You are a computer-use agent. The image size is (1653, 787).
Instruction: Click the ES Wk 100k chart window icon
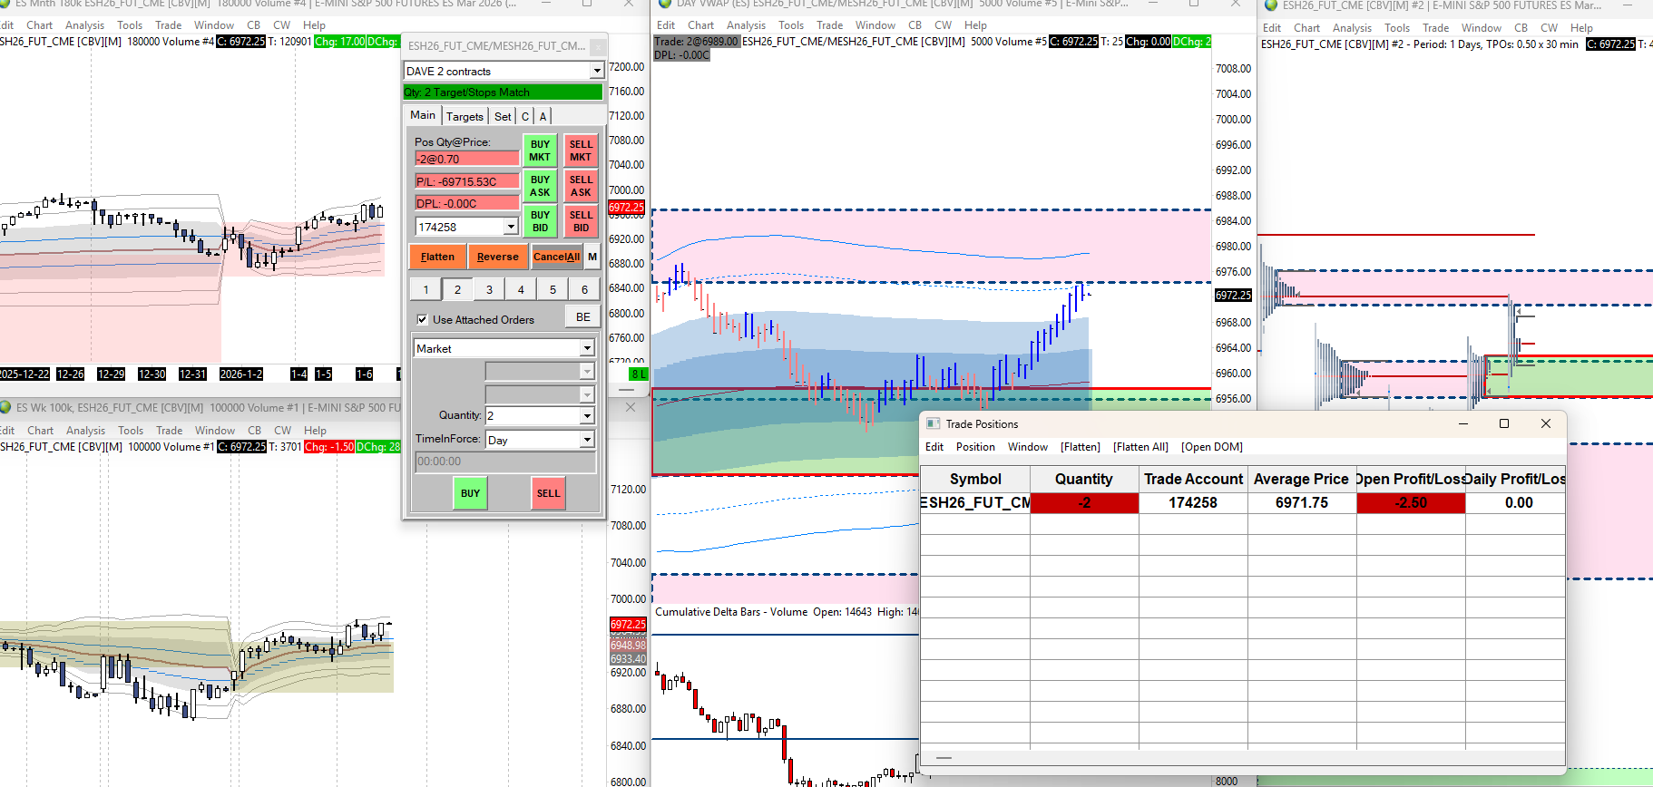[5, 408]
